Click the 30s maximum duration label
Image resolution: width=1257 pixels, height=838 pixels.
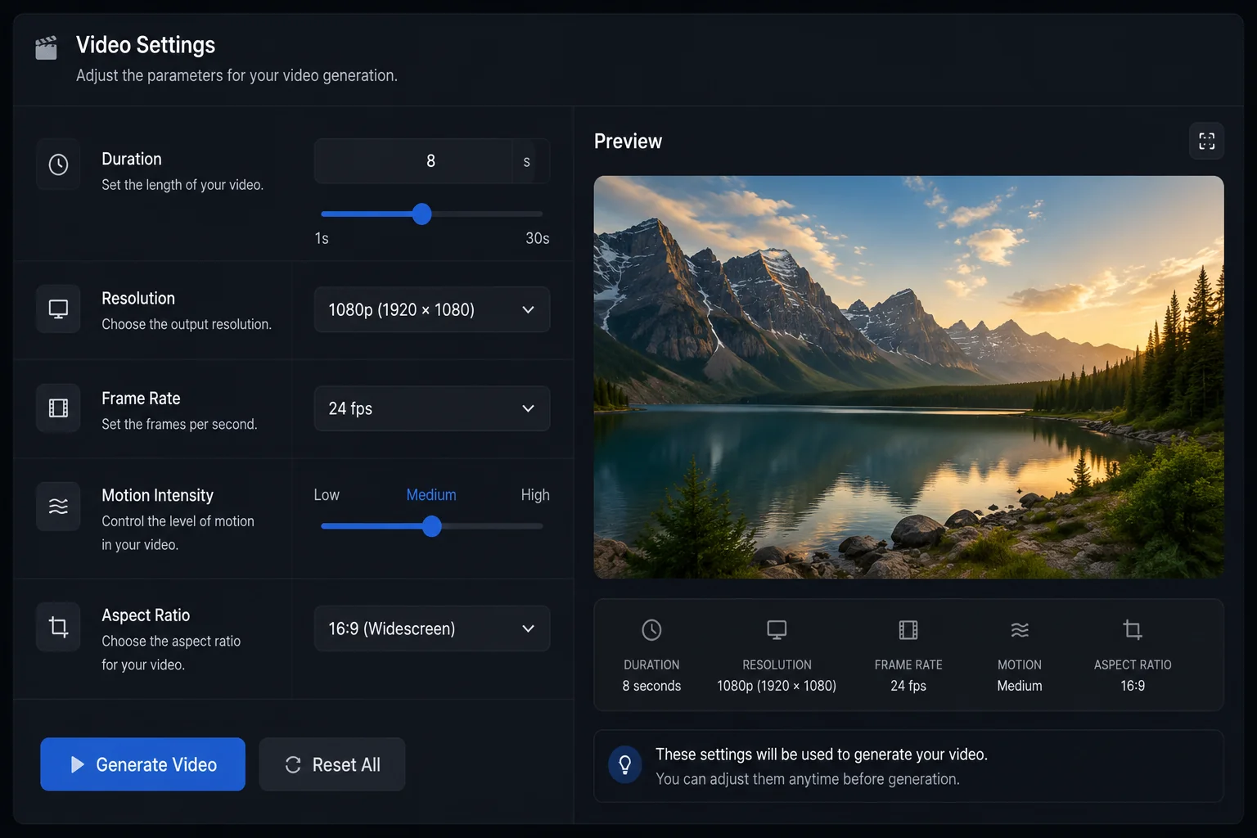click(537, 238)
